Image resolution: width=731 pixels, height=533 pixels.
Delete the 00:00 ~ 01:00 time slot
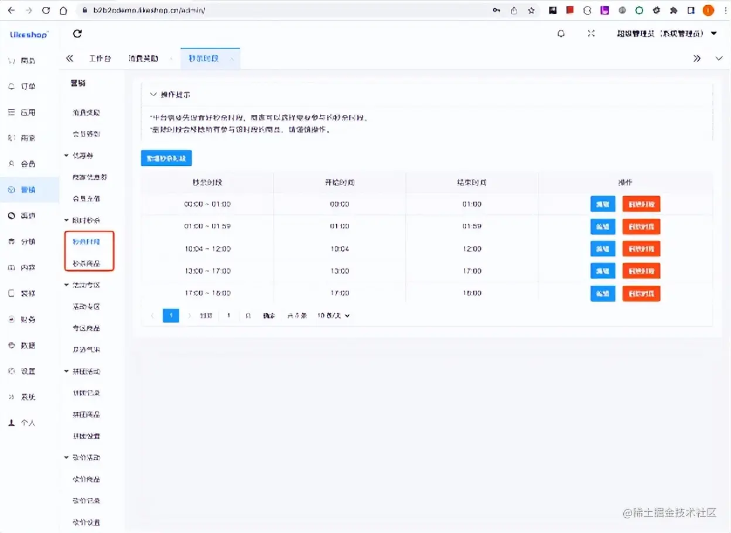(641, 204)
